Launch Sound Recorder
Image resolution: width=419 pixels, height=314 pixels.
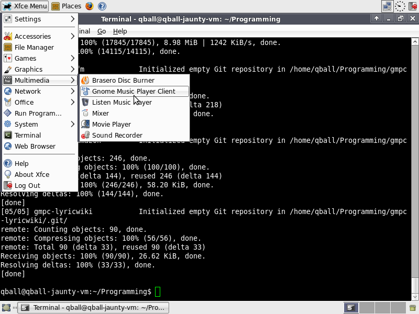pos(135,135)
